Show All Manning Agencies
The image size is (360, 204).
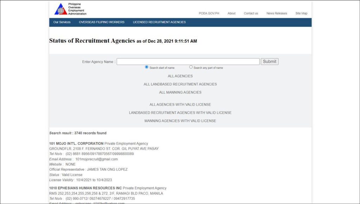click(180, 92)
